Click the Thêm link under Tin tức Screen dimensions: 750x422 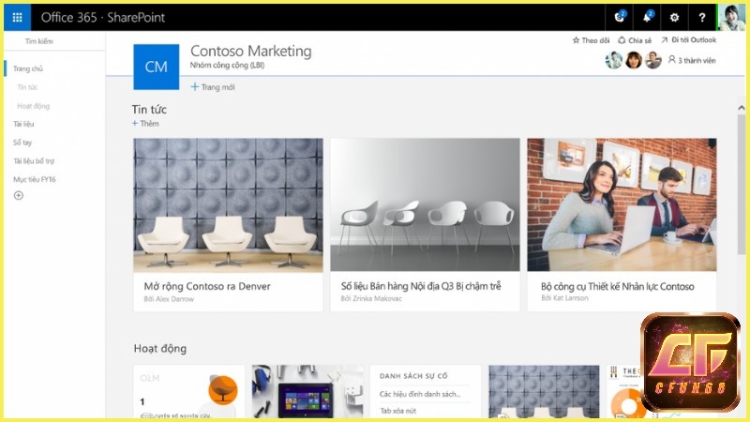(145, 124)
